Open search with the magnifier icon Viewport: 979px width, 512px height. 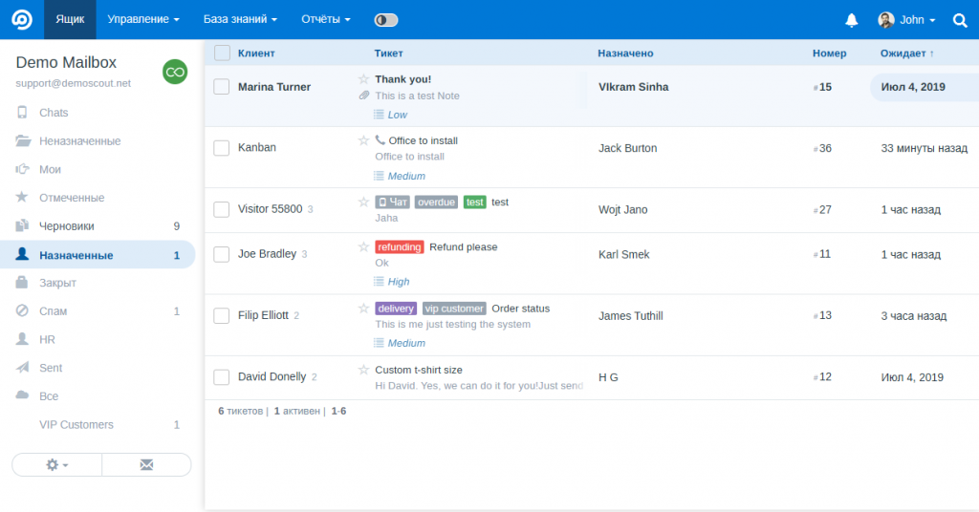(960, 20)
